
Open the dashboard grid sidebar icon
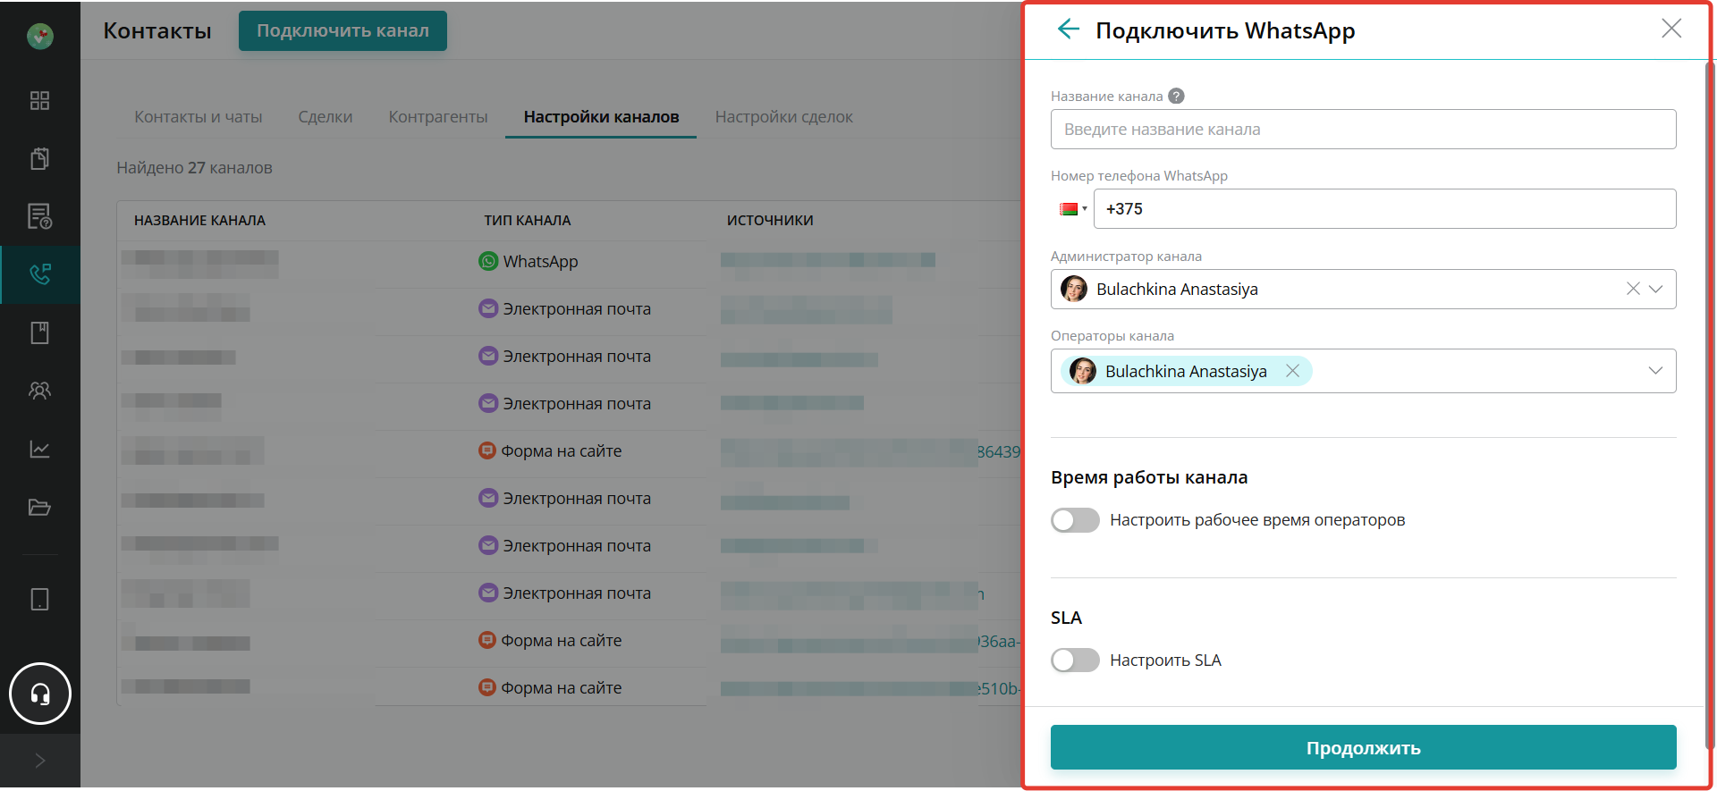click(39, 100)
